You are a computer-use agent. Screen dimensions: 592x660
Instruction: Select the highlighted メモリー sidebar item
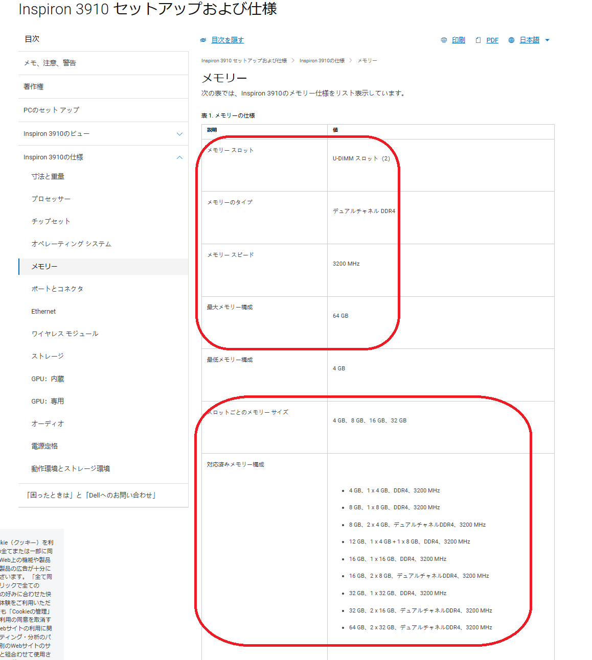103,266
